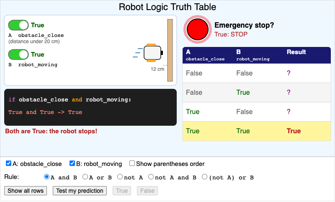
Task: Click the question mark in True False row
Action: pos(289,111)
